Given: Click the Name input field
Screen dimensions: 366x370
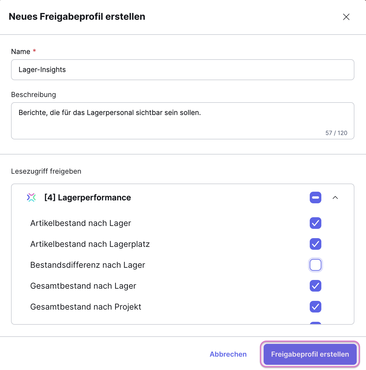Looking at the screenshot, I should [183, 70].
